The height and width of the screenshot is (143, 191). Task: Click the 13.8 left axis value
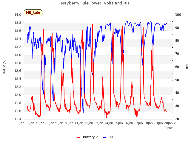pyautogui.click(x=18, y=23)
